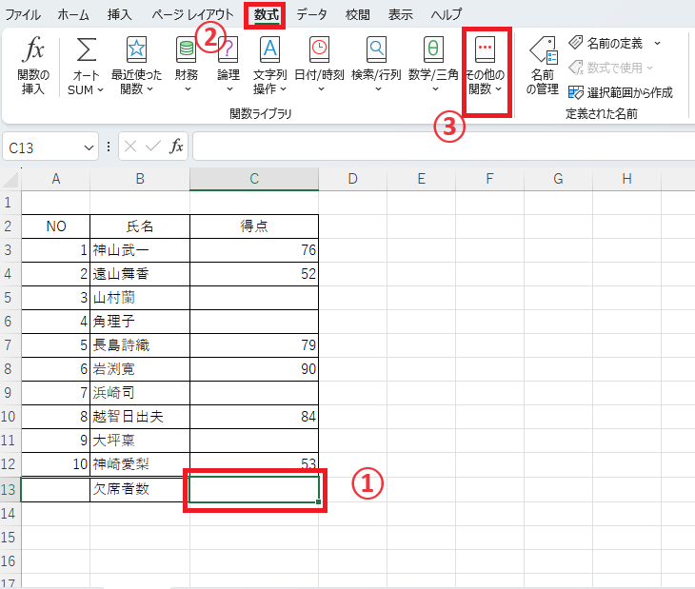Viewport: 695px width, 589px height.
Task: Switch to the ホーム tab
Action: (x=73, y=14)
